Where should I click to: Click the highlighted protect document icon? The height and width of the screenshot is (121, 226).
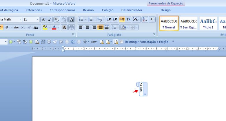click(116, 42)
